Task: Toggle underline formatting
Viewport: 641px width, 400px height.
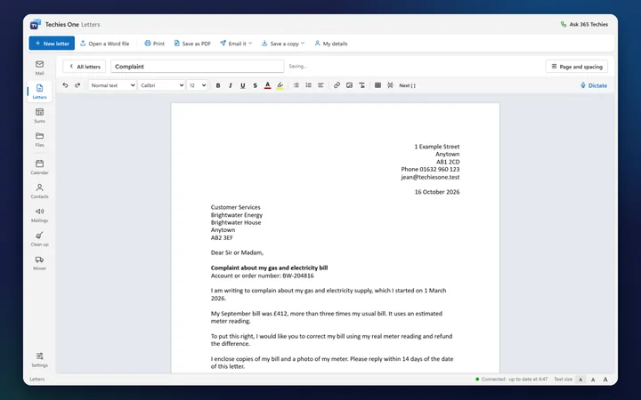Action: point(243,85)
